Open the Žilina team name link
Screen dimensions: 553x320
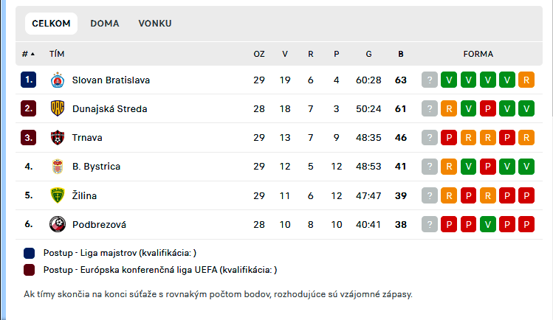pyautogui.click(x=84, y=195)
